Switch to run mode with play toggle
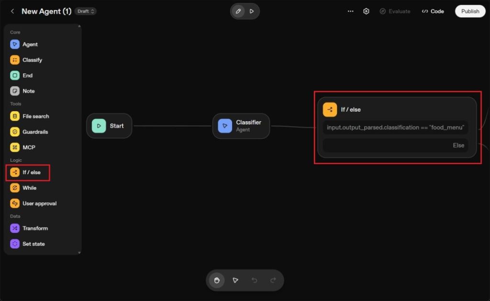490x301 pixels. tap(252, 10)
